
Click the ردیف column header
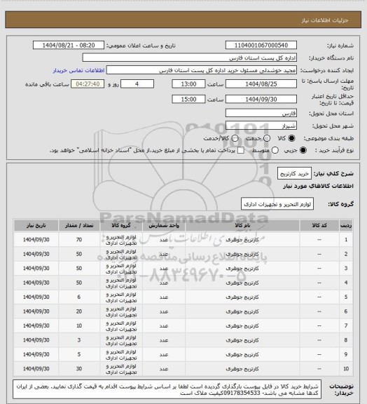coord(346,225)
